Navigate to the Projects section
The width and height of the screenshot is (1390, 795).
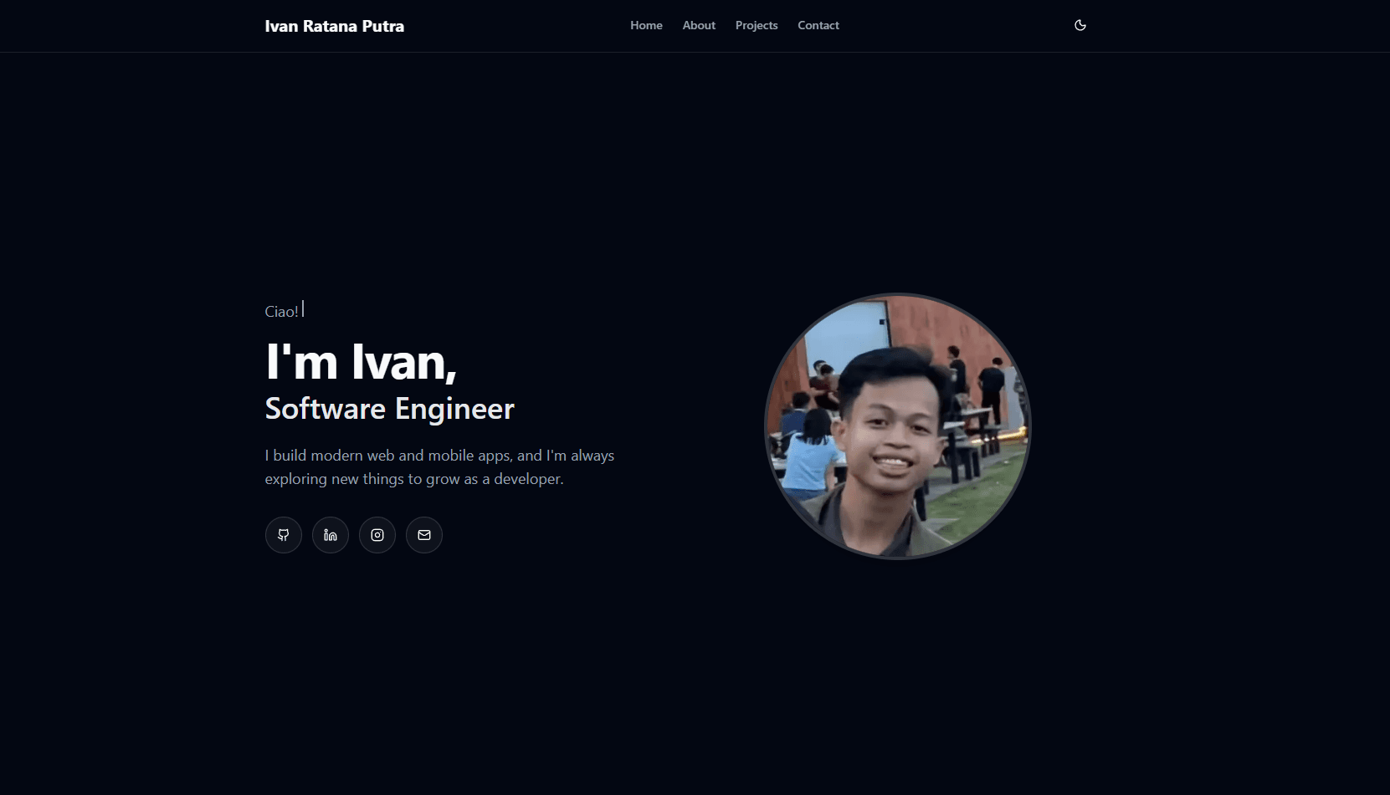tap(756, 25)
